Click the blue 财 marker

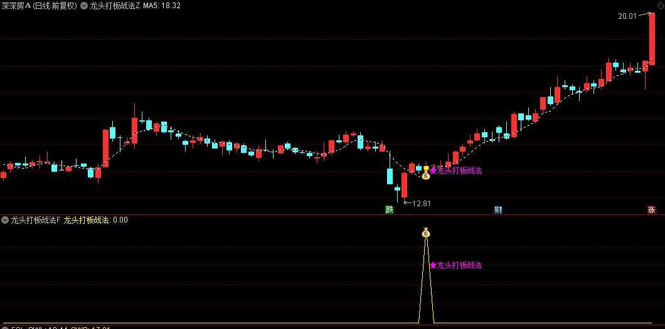[498, 209]
